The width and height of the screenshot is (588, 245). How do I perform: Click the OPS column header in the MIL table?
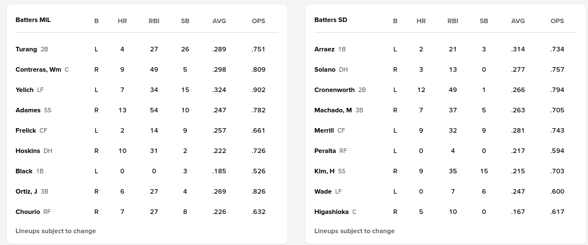258,21
